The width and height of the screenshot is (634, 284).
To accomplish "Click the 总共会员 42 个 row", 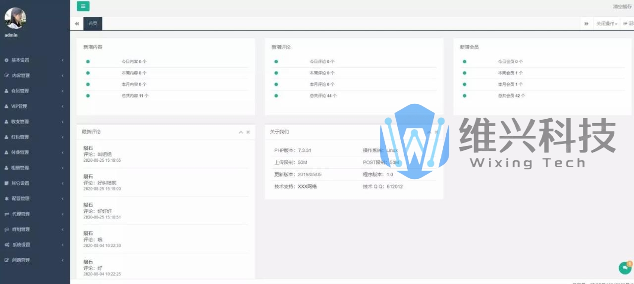I will (x=542, y=95).
